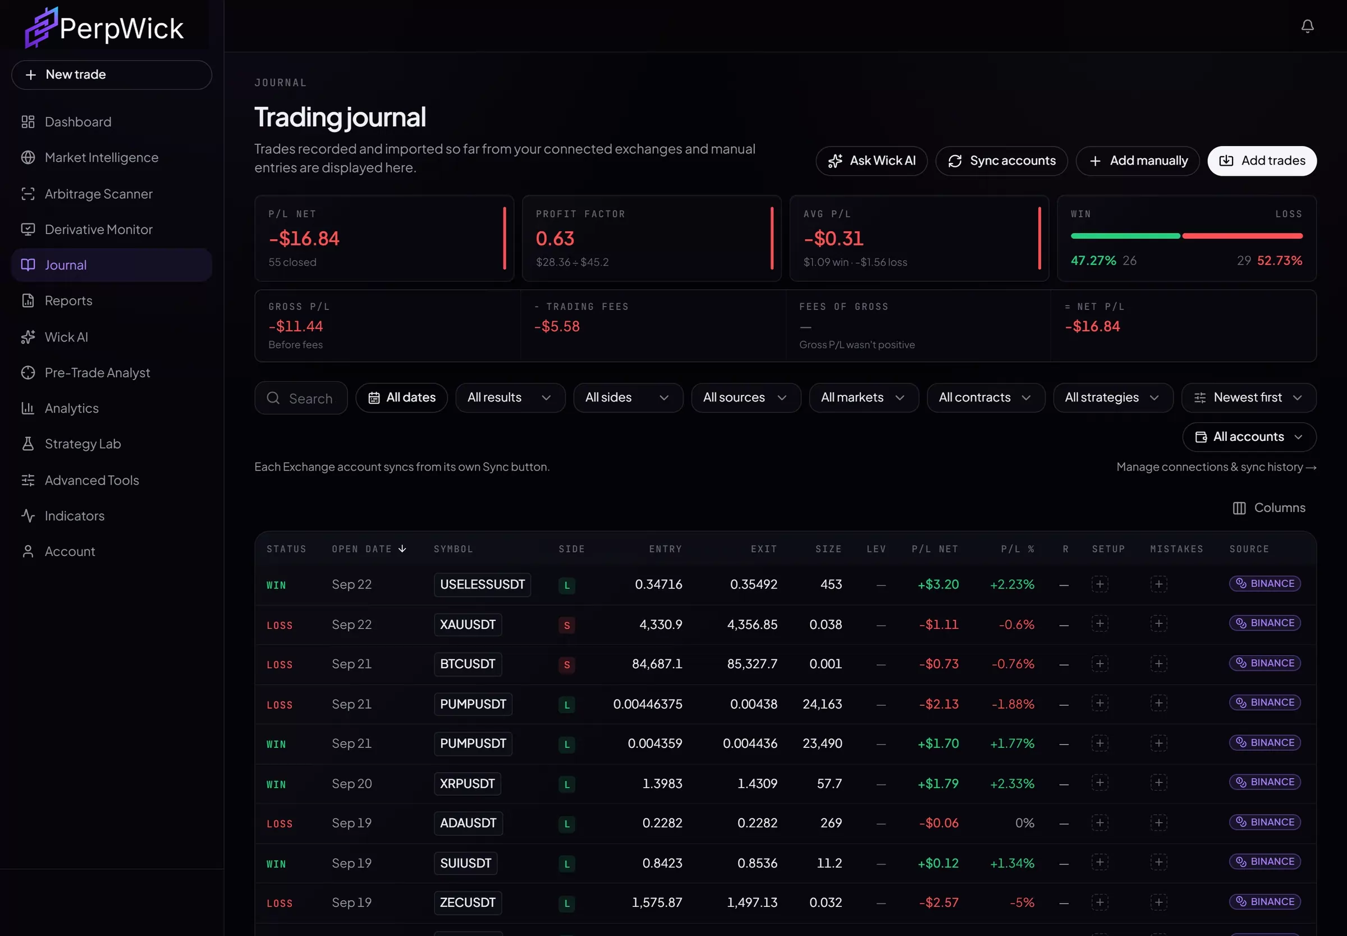Viewport: 1347px width, 936px height.
Task: Expand All markets filter
Action: tap(863, 398)
